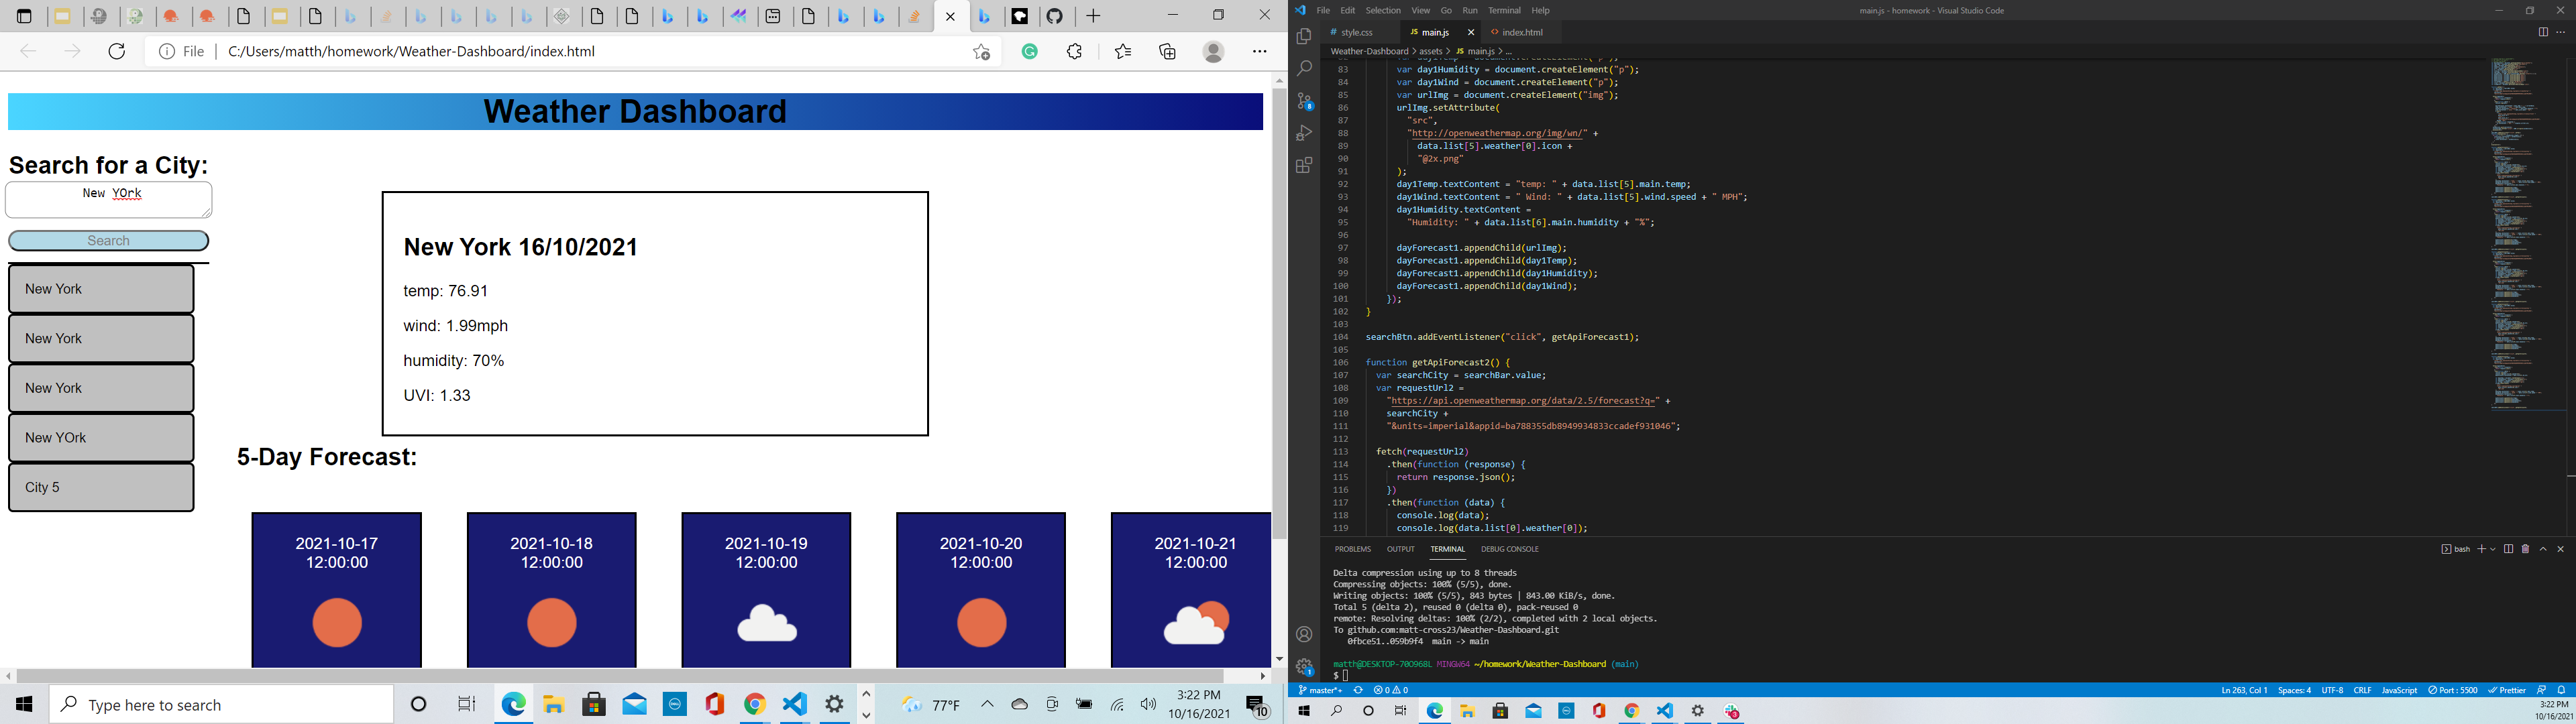Expand the Weather-Dashboard breadcrumb
Screen dimensions: 2576x724
pyautogui.click(x=1368, y=51)
